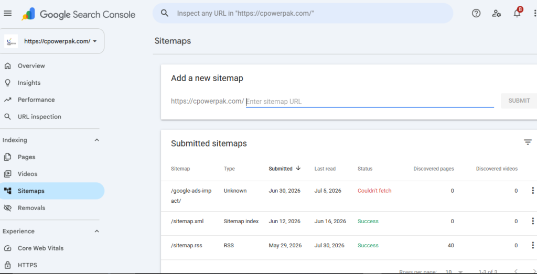Screen dimensions: 537x274
Task: Focus the Inspect any URL search field
Action: (303, 13)
